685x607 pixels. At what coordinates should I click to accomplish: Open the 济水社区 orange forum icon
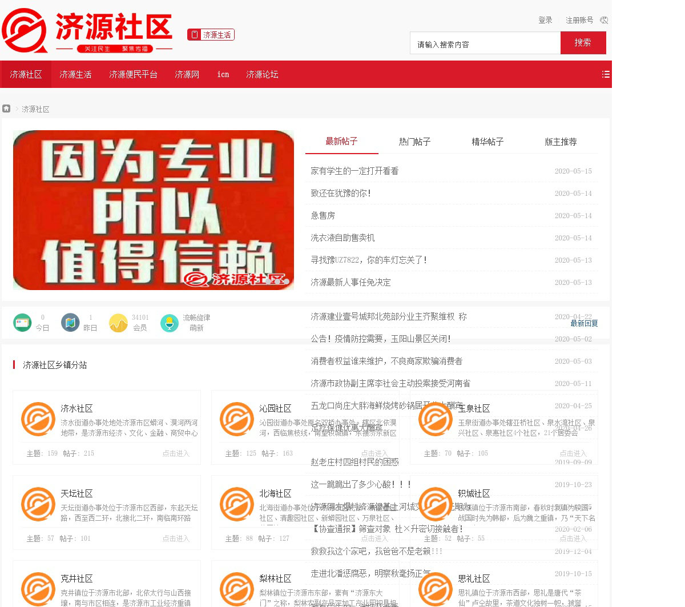[x=38, y=419]
